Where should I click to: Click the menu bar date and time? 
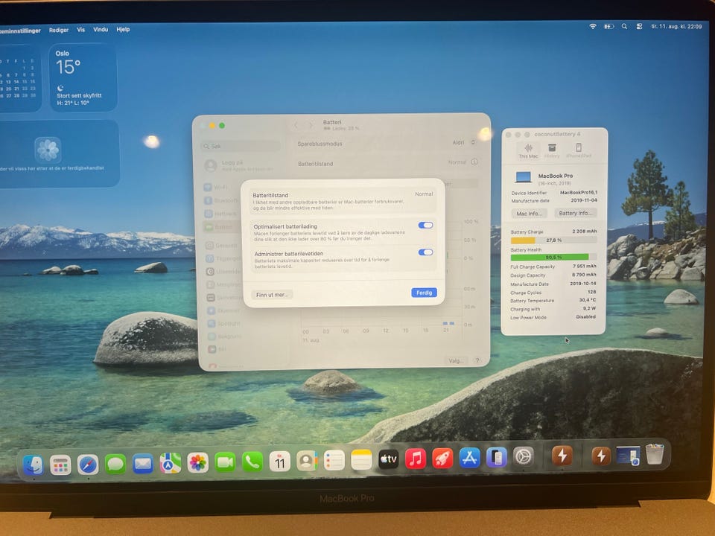(x=676, y=27)
